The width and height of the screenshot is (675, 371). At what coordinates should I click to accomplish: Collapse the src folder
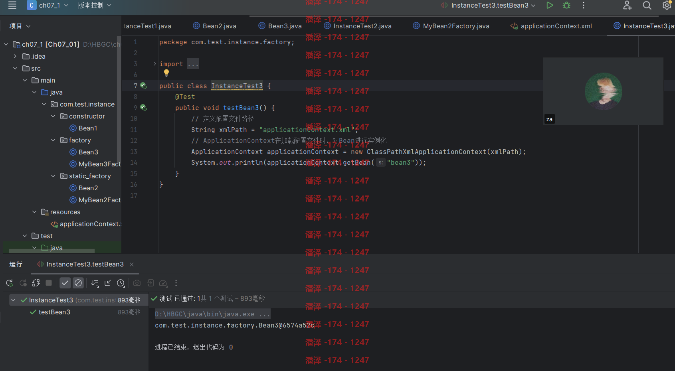(15, 68)
